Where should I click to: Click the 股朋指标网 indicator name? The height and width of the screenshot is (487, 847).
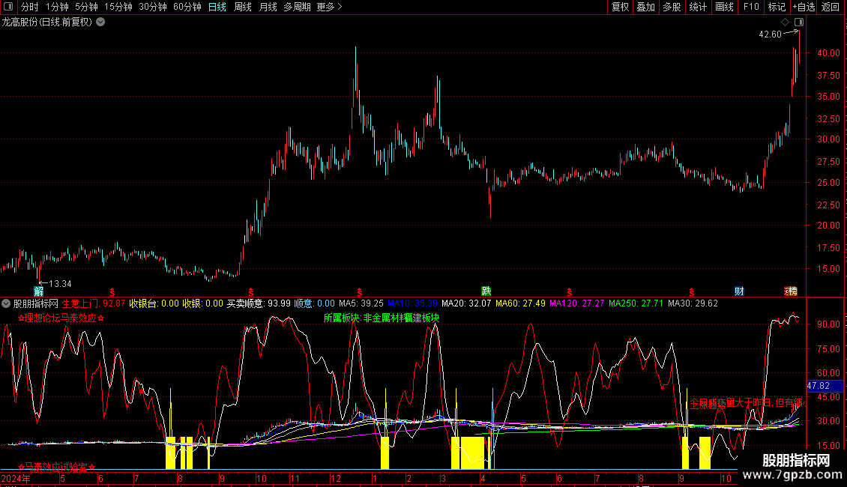[x=36, y=303]
